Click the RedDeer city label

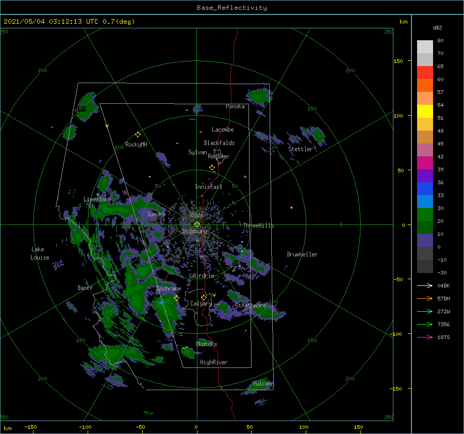point(219,156)
